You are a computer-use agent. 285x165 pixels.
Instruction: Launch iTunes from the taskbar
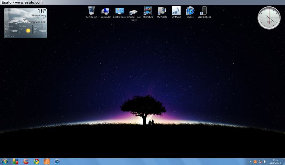(57, 161)
